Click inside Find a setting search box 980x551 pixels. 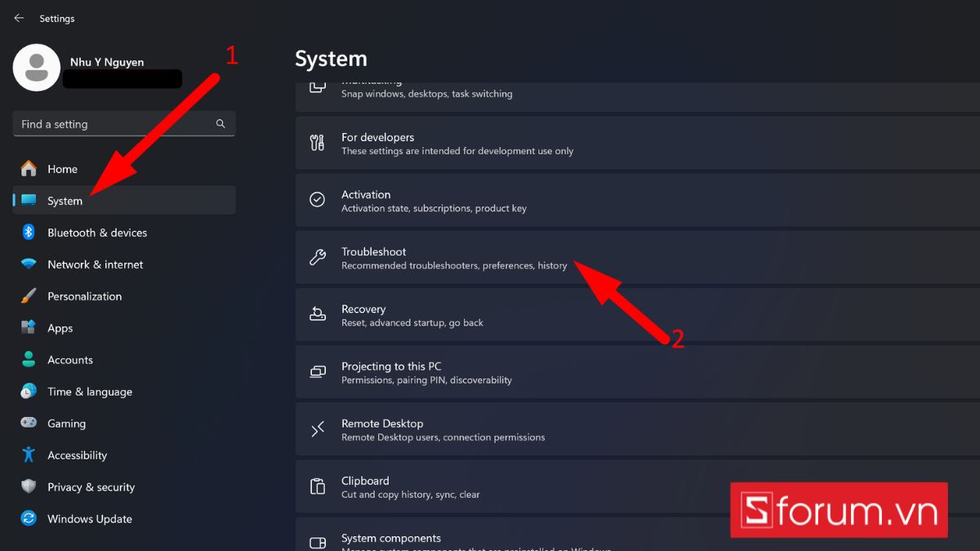click(x=124, y=124)
